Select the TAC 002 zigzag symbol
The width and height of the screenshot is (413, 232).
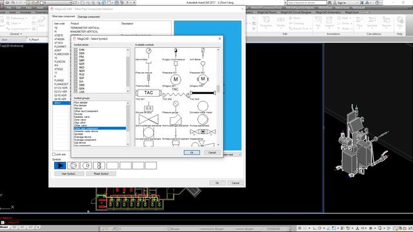(x=176, y=94)
